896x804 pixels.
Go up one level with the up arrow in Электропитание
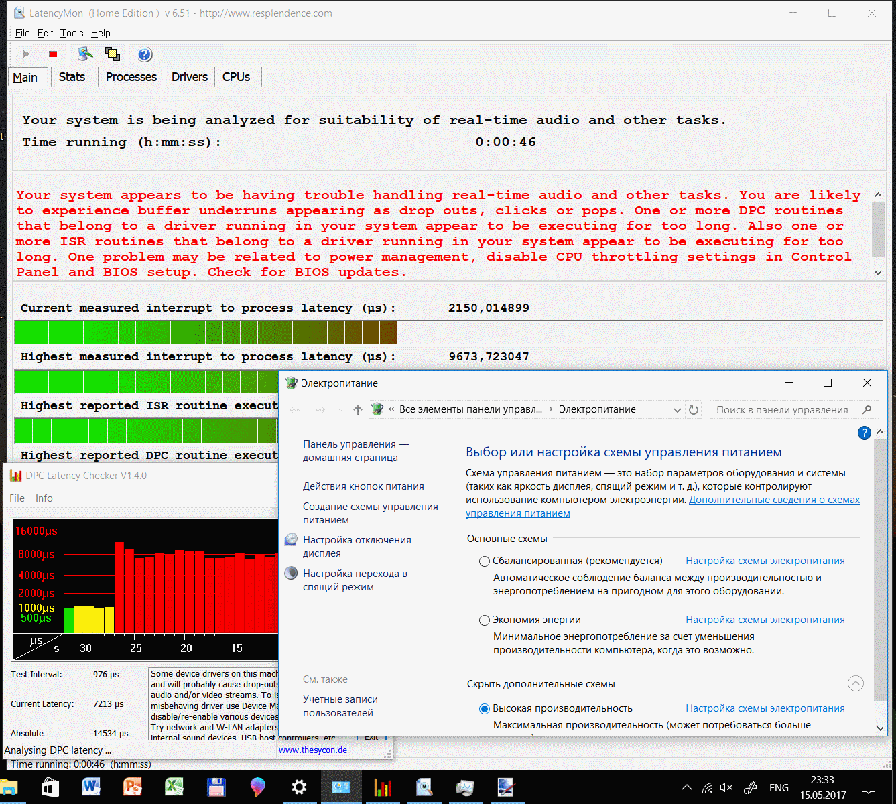coord(358,410)
